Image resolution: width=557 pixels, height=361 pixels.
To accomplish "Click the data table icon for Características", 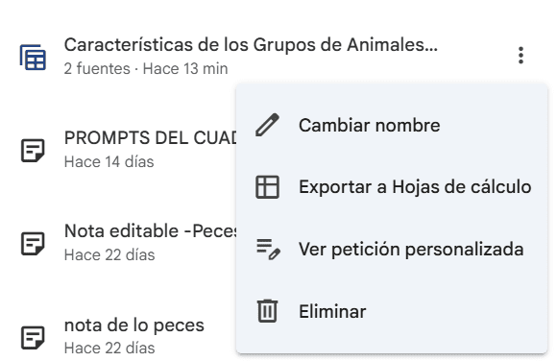I will [x=33, y=57].
